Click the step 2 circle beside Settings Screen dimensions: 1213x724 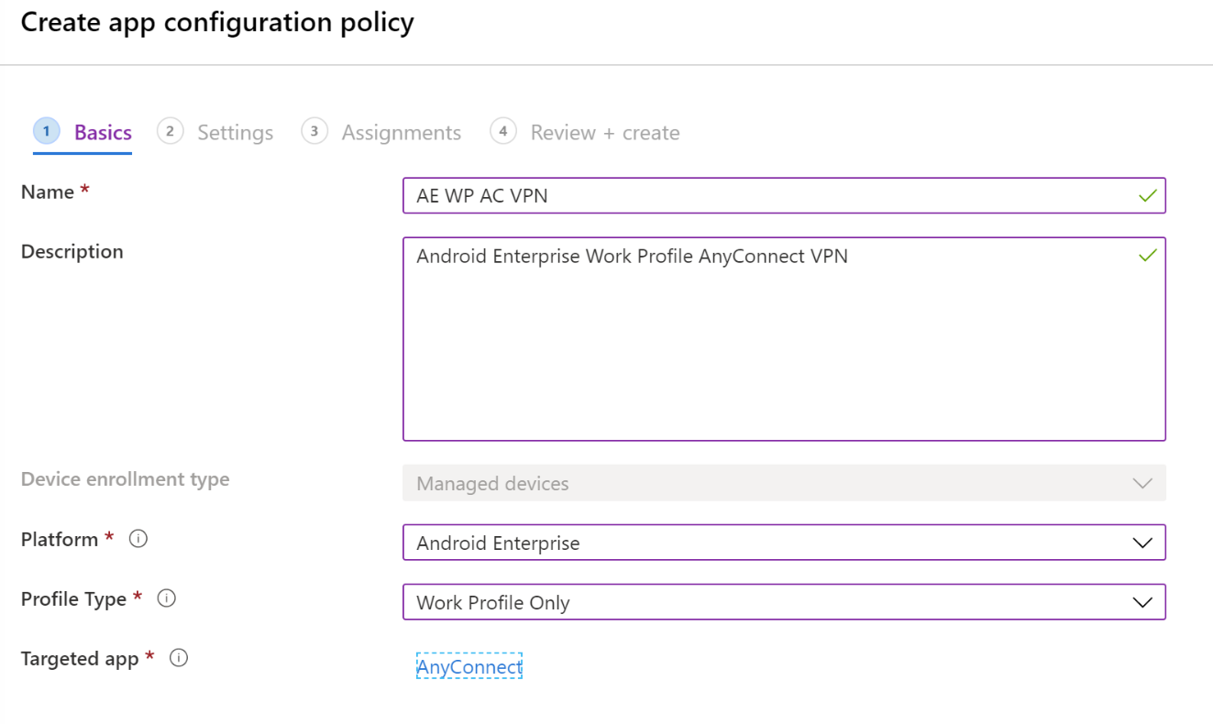click(170, 131)
